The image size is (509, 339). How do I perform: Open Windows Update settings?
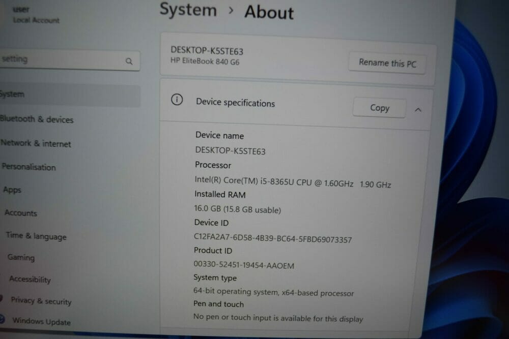click(41, 321)
